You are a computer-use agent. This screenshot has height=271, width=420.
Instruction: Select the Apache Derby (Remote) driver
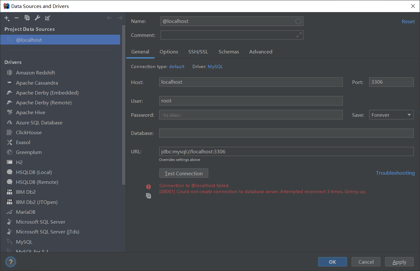pos(60,102)
